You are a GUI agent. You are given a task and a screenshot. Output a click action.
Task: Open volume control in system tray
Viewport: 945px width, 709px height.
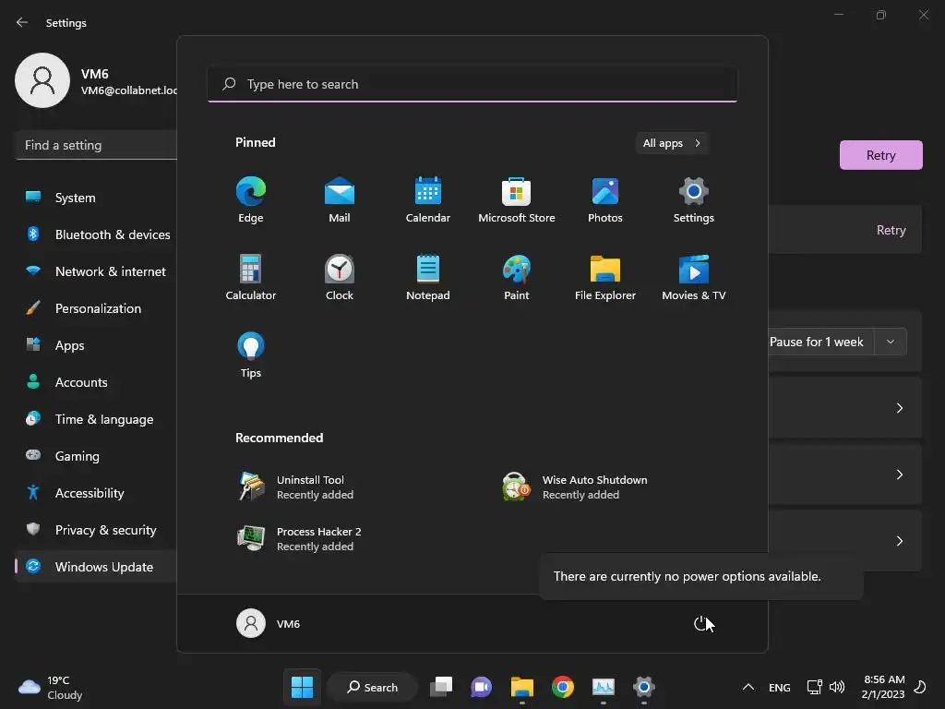(836, 687)
